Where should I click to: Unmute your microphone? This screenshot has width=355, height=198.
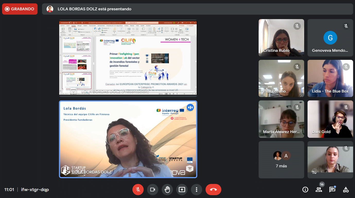pos(138,190)
